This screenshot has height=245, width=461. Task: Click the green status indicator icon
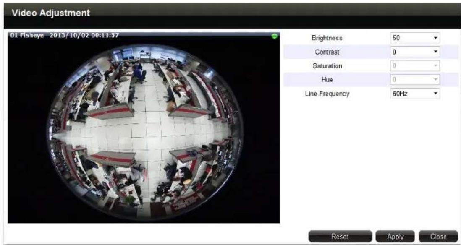[x=275, y=36]
